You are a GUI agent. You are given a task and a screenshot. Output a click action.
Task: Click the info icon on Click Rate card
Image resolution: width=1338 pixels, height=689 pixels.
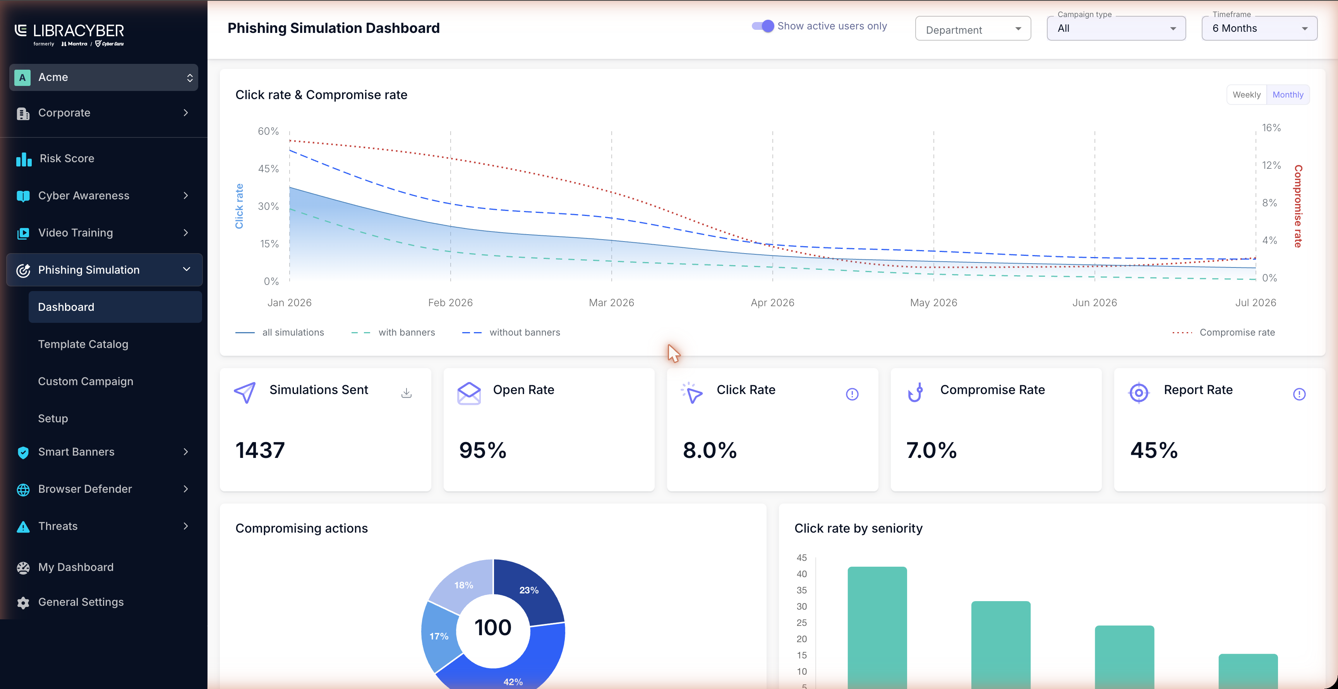tap(853, 394)
